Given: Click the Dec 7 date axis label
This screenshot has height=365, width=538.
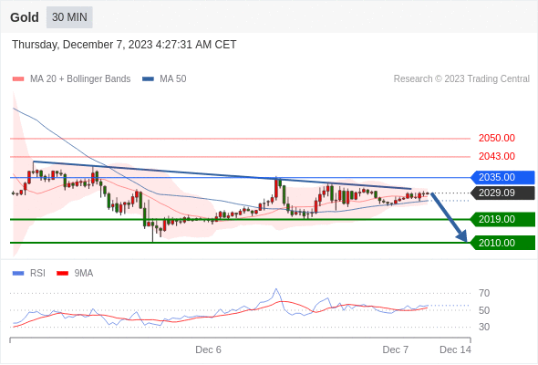Looking at the screenshot, I should (x=396, y=349).
